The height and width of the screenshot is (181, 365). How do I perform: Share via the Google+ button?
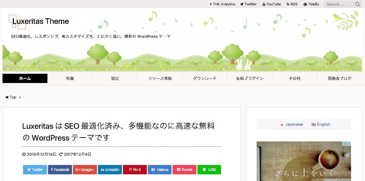(x=85, y=170)
